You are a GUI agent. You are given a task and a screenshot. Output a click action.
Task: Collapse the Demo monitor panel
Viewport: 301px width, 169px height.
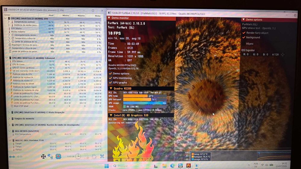click(x=109, y=18)
